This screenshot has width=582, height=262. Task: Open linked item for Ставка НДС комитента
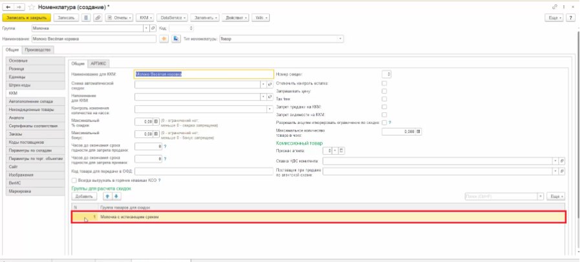[x=562, y=161]
